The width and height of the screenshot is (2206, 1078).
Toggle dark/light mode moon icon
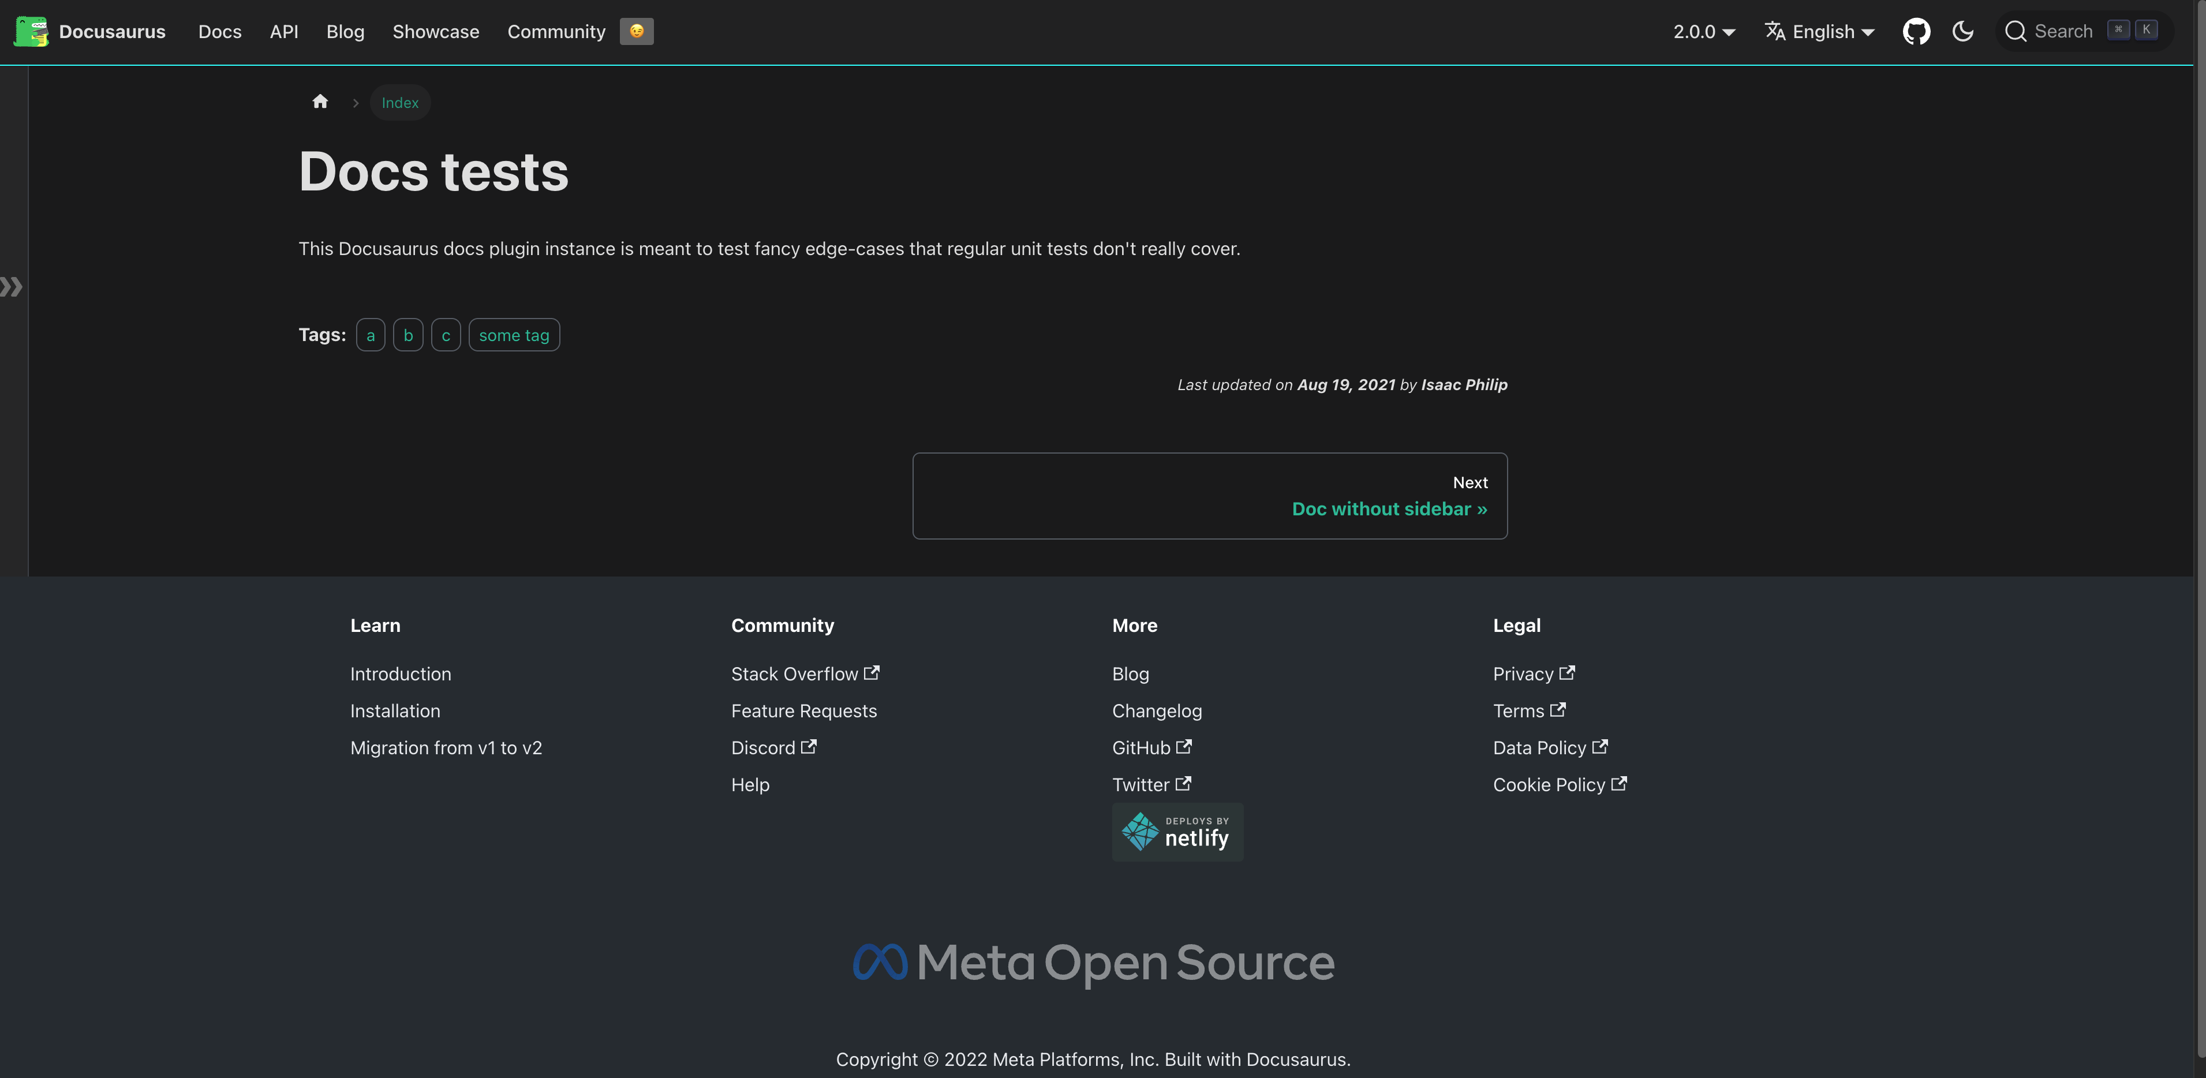coord(1962,32)
